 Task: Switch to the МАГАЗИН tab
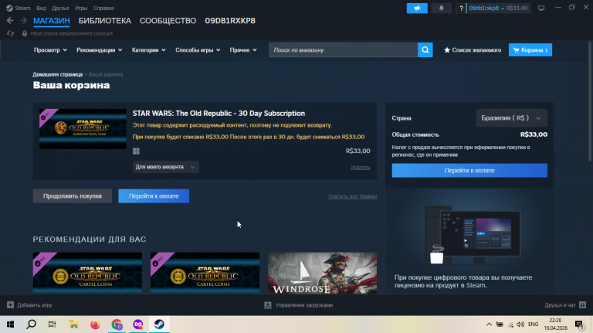(52, 21)
